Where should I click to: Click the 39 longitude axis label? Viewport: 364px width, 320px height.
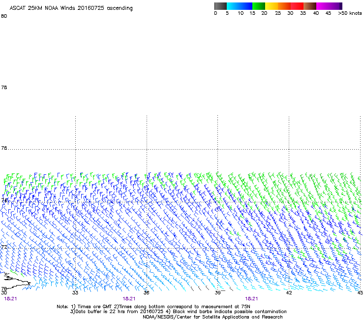(x=217, y=292)
